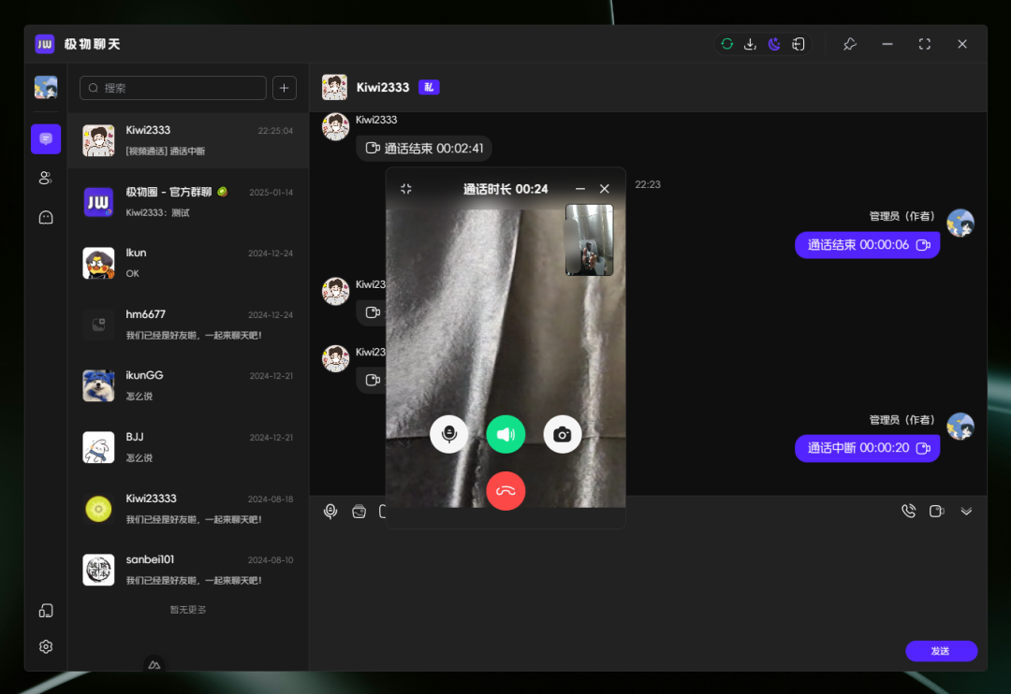Hang up the video call
1011x694 pixels.
point(505,490)
